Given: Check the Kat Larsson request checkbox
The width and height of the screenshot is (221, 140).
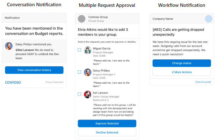Looking at the screenshot, I should [x=79, y=94].
